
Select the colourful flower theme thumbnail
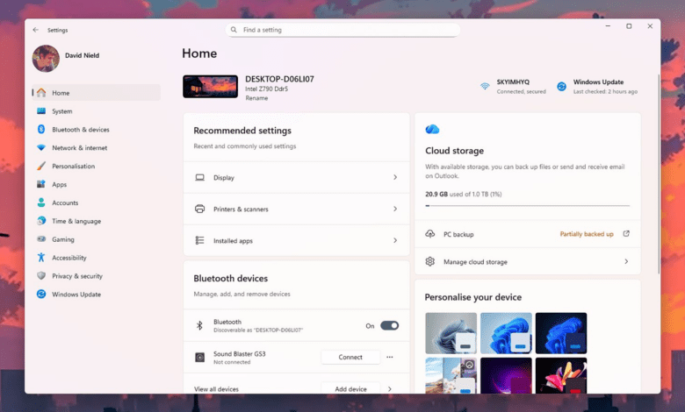point(561,375)
